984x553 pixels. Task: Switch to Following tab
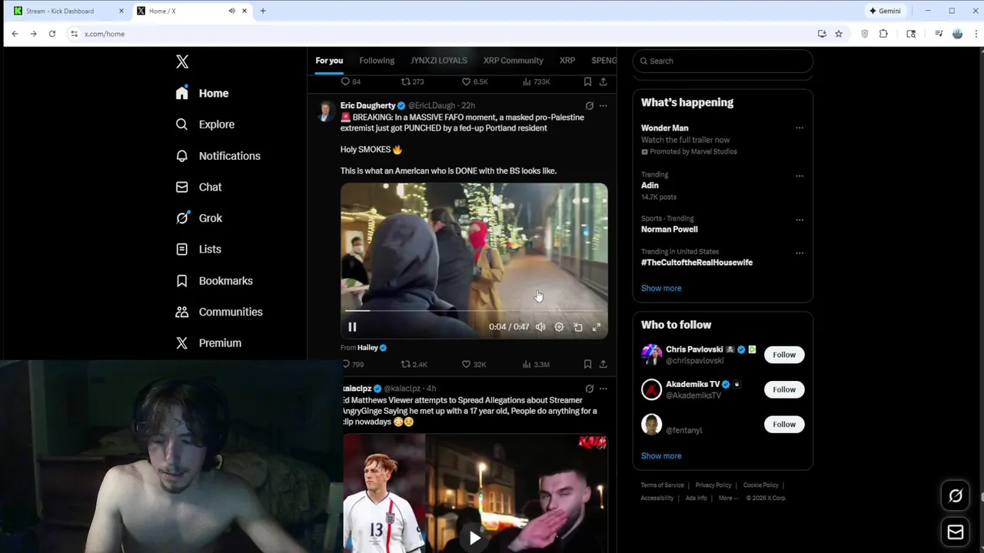pos(377,61)
